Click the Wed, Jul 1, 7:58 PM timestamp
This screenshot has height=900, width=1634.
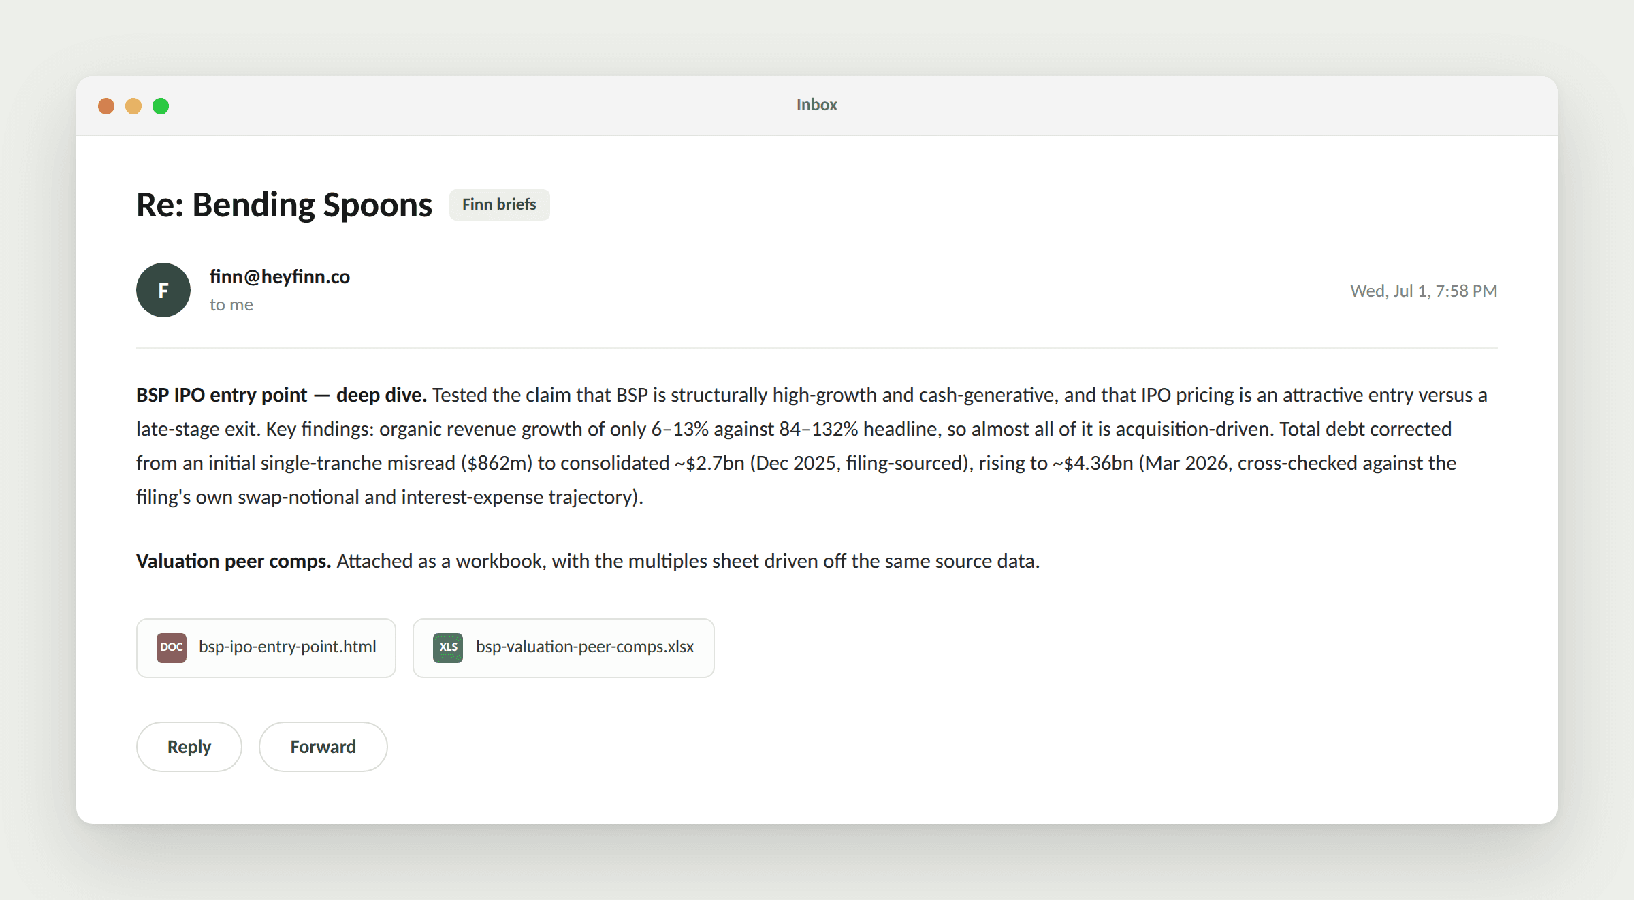[1424, 291]
